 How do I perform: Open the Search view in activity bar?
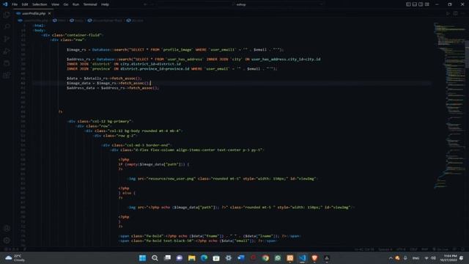pos(7,26)
